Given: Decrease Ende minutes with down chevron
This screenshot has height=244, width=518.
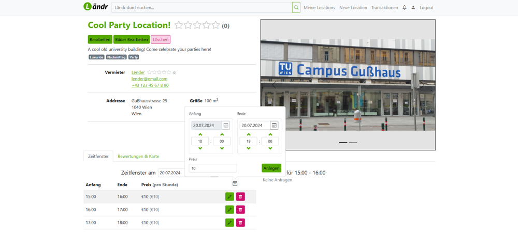Looking at the screenshot, I should [x=270, y=148].
